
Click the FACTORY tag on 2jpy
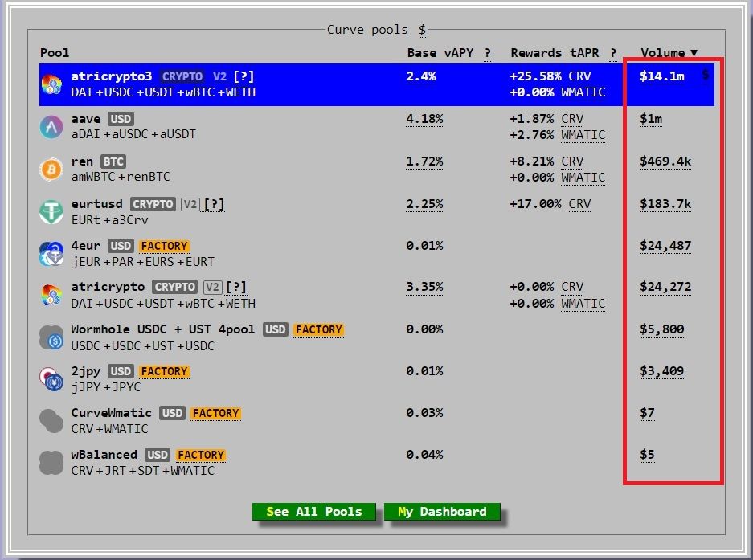164,371
